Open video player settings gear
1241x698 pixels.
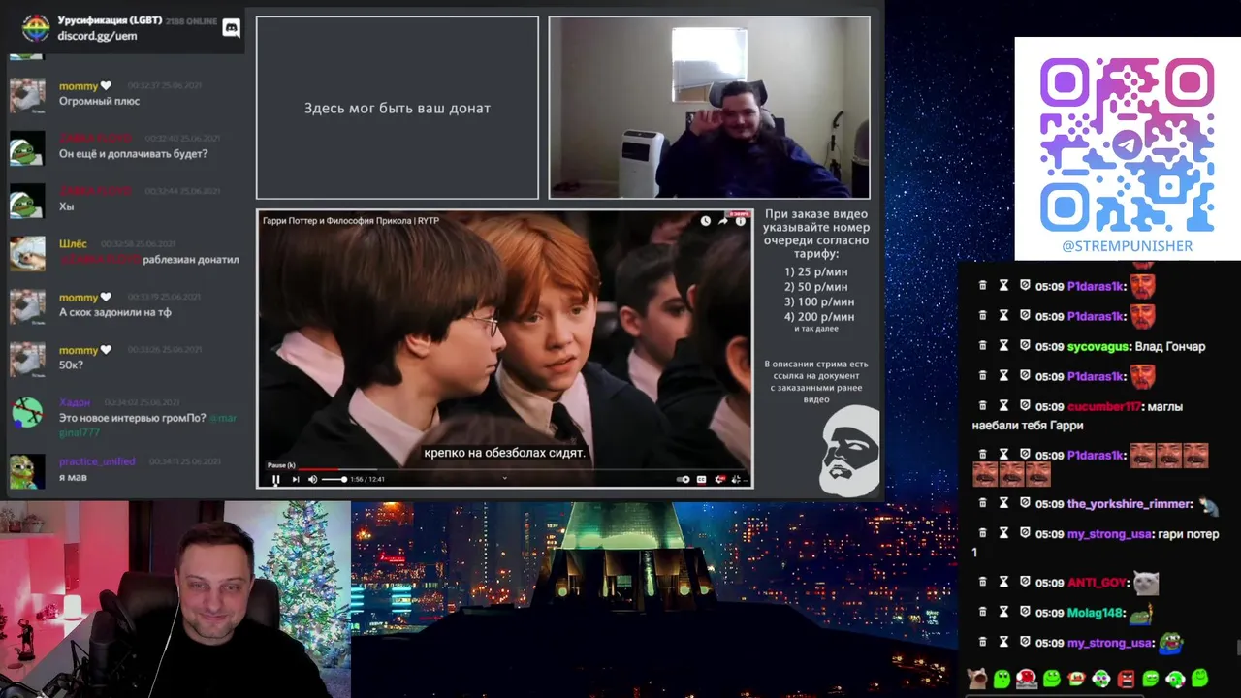[719, 479]
